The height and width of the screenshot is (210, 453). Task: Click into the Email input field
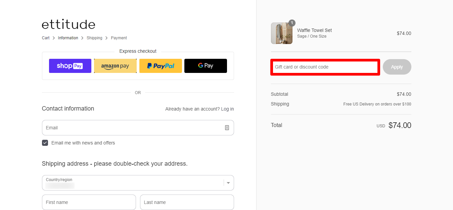coord(138,128)
